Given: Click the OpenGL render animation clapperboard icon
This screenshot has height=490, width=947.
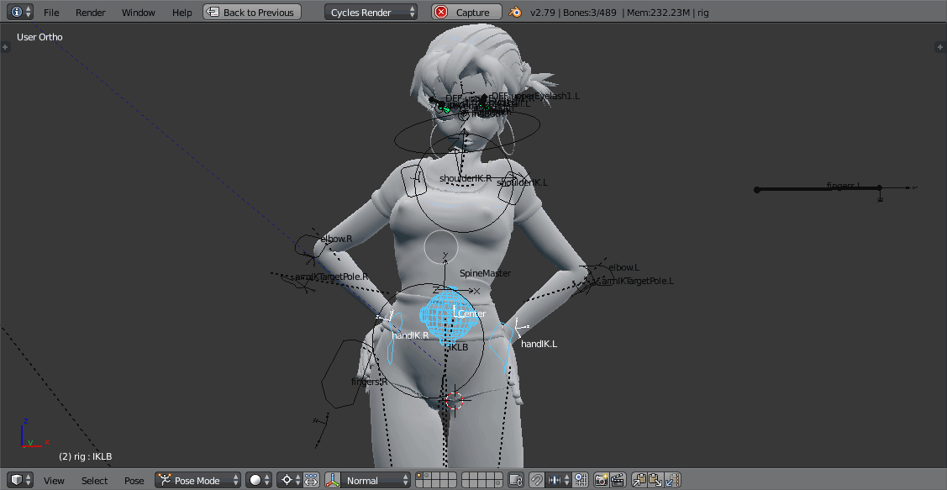Looking at the screenshot, I should tap(618, 480).
